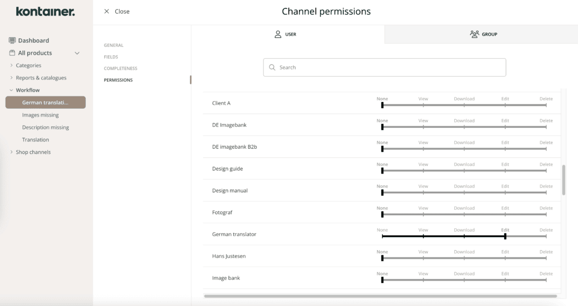Viewport: 578px width, 306px height.
Task: Collapse the Workflow section chevron
Action: tap(11, 90)
